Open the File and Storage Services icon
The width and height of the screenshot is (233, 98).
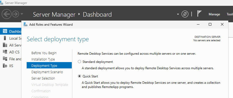click(x=5, y=59)
